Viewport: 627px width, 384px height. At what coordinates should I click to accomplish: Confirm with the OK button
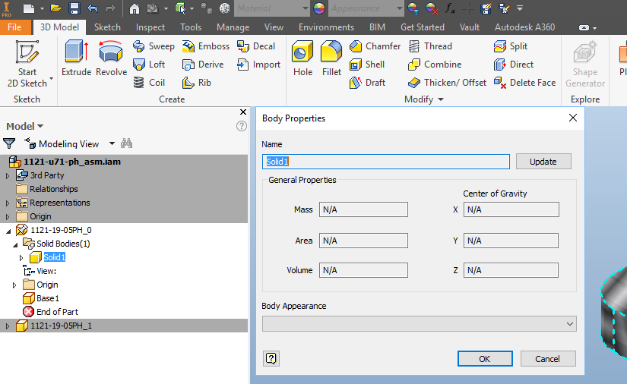tap(485, 358)
